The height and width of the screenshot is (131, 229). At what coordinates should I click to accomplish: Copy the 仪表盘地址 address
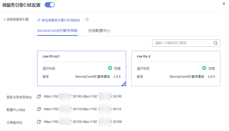tap(39, 122)
